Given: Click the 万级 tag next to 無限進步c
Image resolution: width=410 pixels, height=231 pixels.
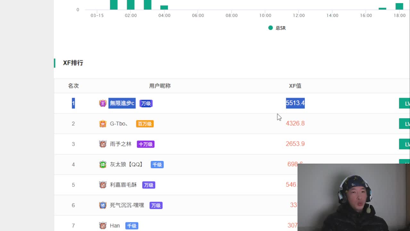Looking at the screenshot, I should 146,103.
